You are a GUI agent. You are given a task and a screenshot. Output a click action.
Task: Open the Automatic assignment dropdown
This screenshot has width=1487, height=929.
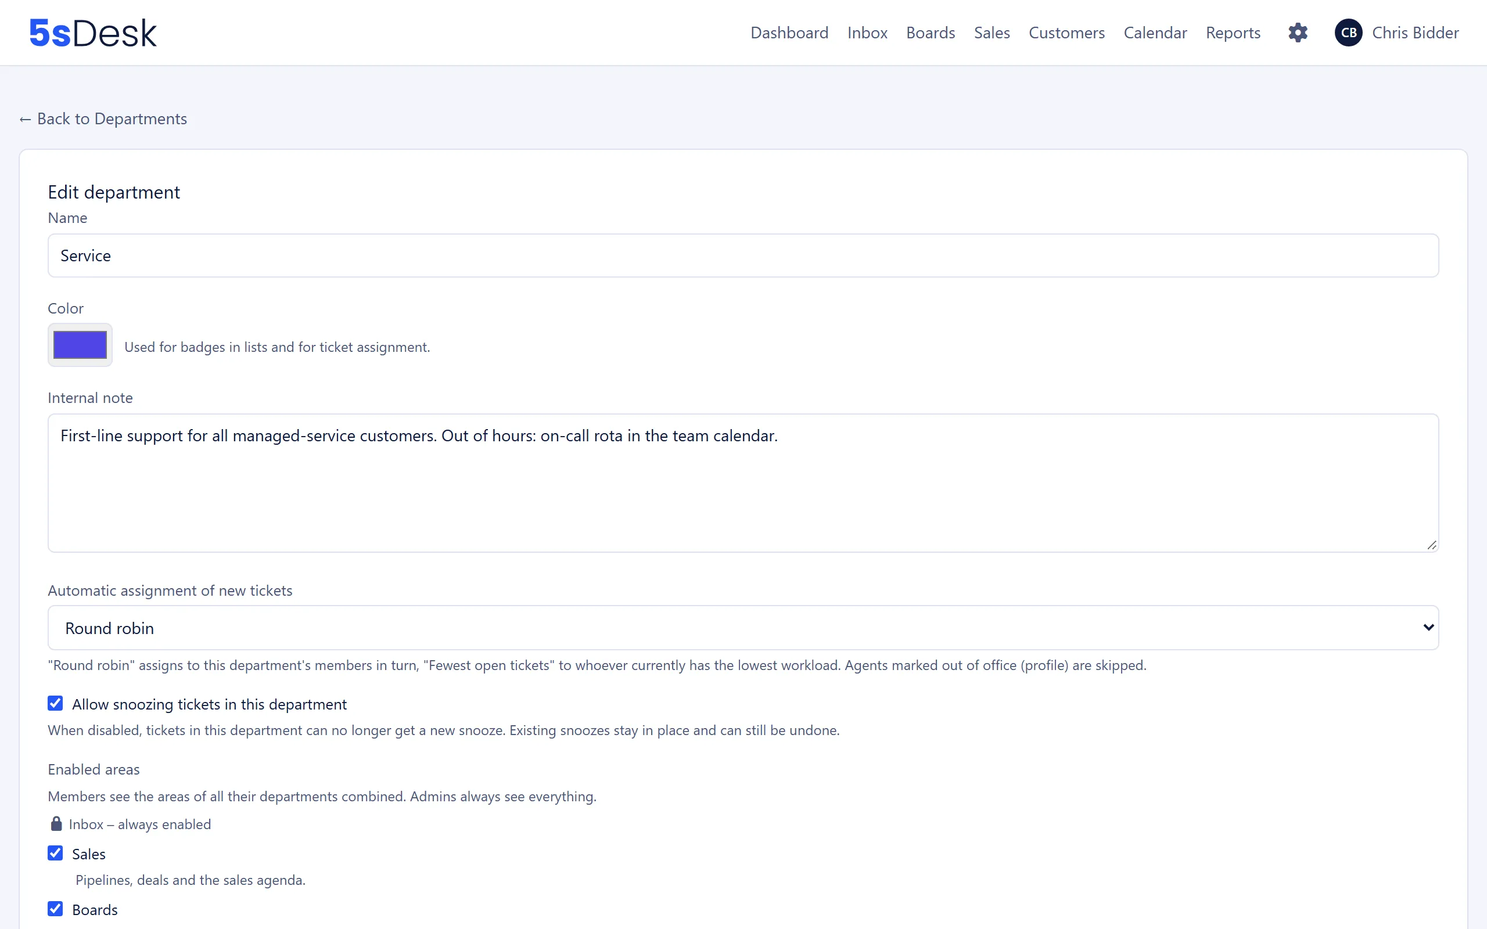click(x=743, y=628)
